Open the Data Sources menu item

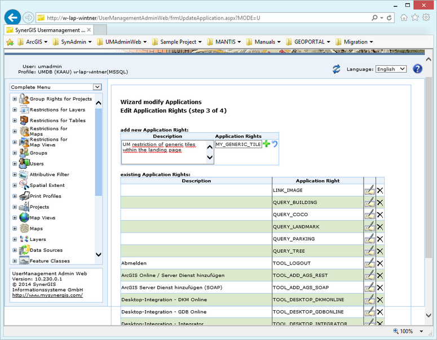click(46, 250)
